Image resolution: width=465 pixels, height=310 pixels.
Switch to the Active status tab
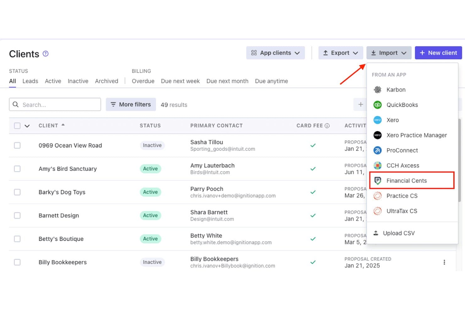pos(53,81)
